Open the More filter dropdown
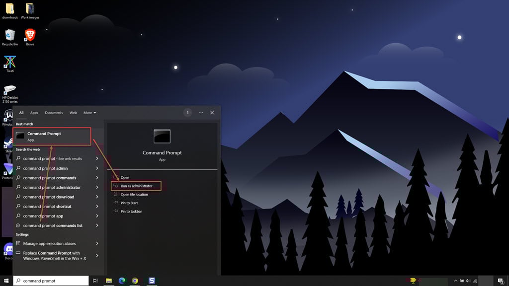 tap(89, 113)
